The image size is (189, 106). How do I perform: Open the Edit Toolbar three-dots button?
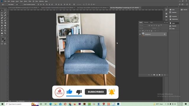[2, 36]
